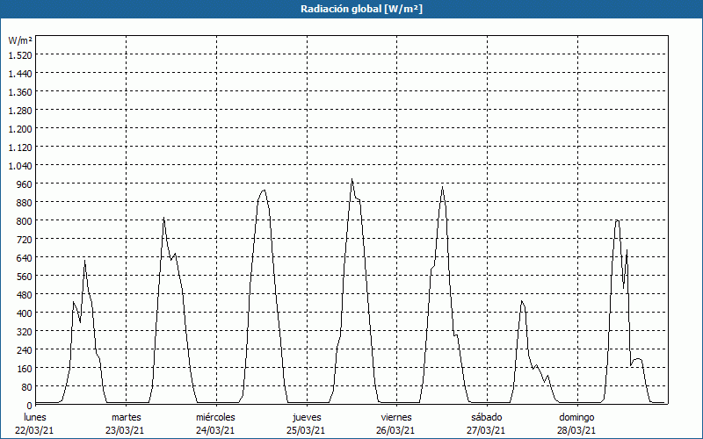
Task: Select the 1.440 axis value
Action: 20,73
